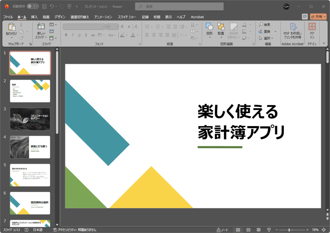Switch to Slide Sorter view in status bar
Screen dimensions: 330x233
point(248,230)
